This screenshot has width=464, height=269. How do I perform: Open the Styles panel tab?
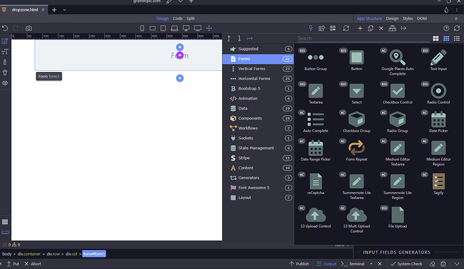click(408, 18)
